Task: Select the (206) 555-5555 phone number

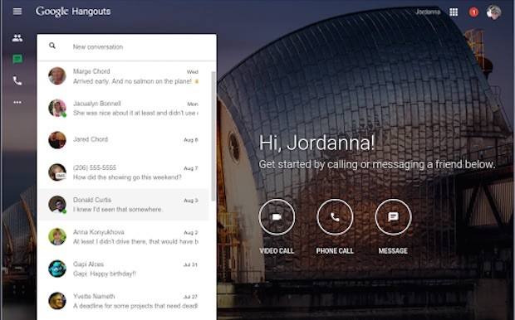Action: [95, 167]
